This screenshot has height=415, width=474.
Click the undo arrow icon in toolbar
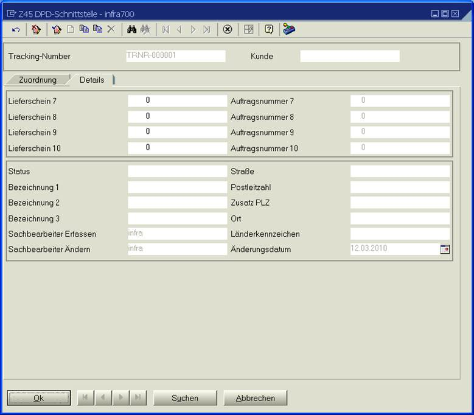click(x=16, y=29)
